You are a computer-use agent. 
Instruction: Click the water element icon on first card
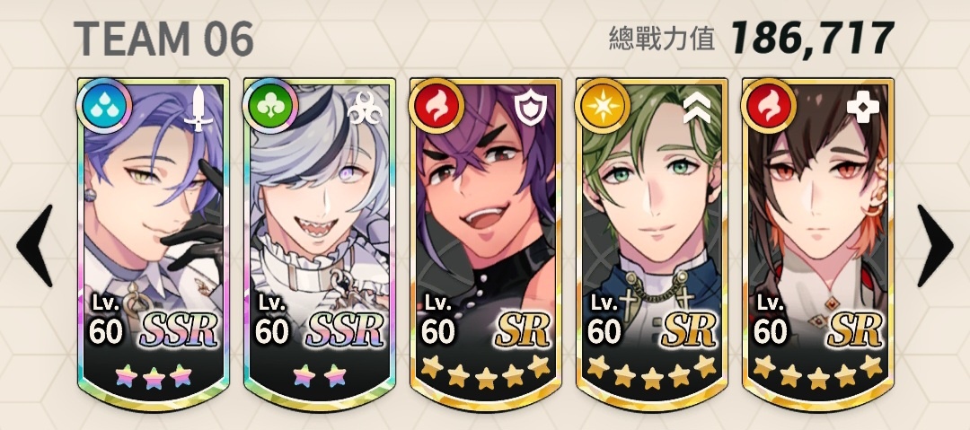[x=104, y=107]
